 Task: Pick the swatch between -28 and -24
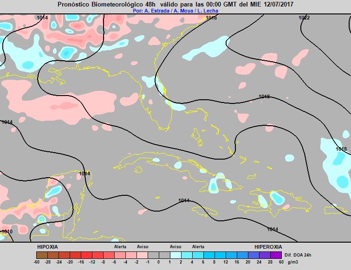53,255
